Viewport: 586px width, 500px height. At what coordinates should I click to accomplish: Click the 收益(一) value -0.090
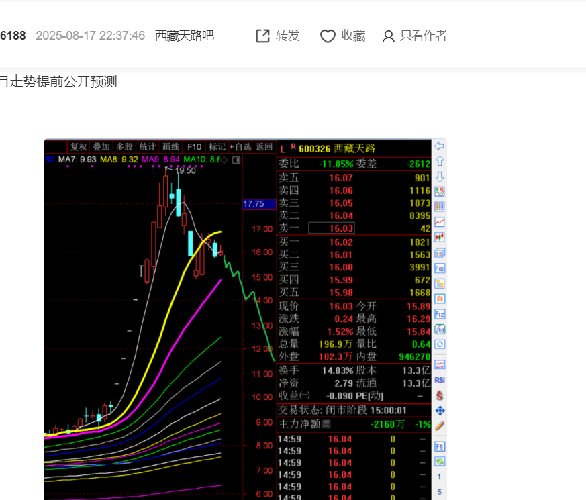pos(340,396)
